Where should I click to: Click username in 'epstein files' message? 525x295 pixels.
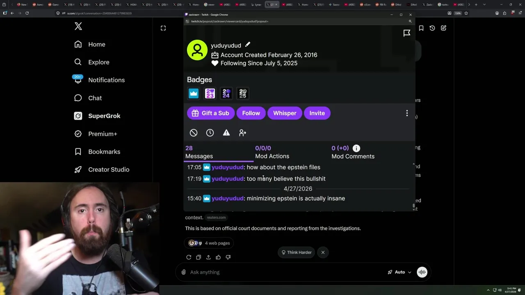click(228, 167)
